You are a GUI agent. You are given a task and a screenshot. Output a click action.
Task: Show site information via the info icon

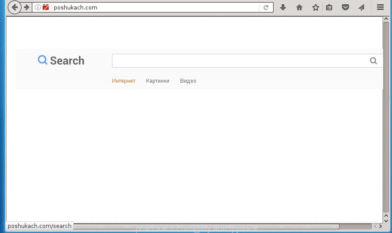point(38,7)
